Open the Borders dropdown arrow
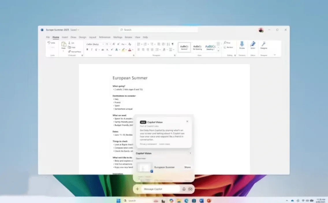Viewport: 328px width, 203px height. click(174, 50)
